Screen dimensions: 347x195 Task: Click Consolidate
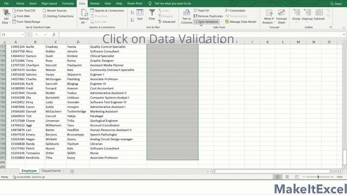coord(235,11)
